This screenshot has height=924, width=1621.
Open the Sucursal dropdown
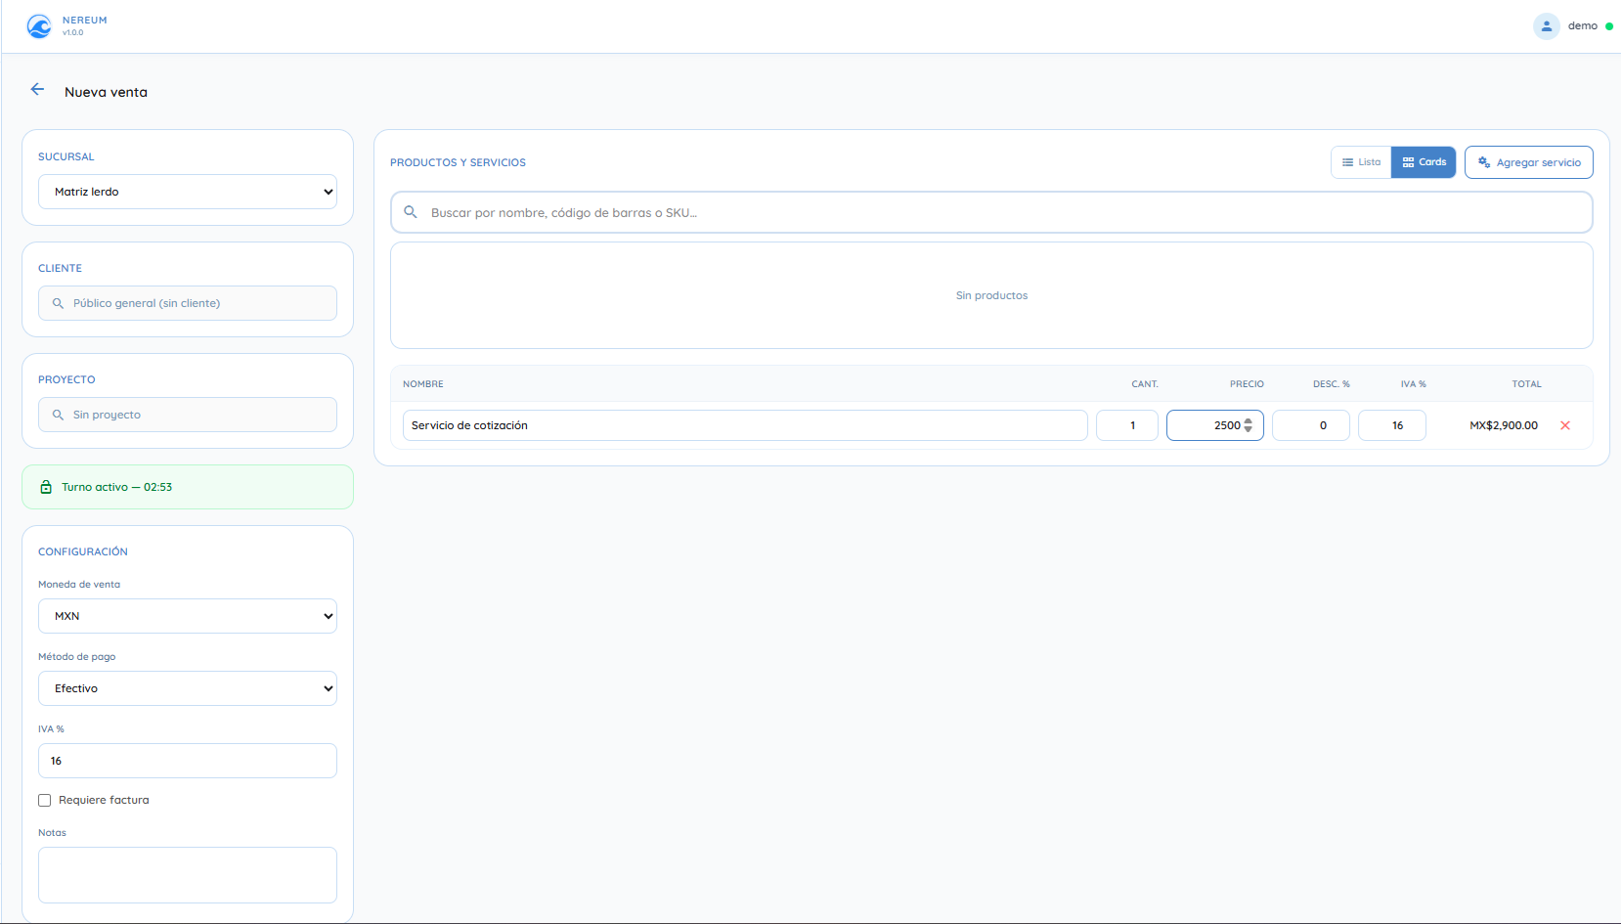coord(188,192)
